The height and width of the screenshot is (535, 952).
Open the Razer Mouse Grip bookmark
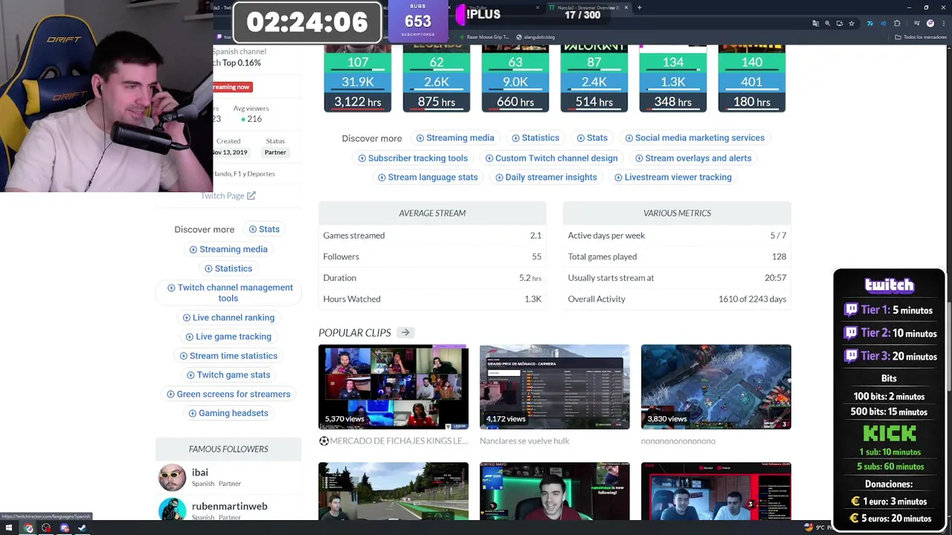484,36
